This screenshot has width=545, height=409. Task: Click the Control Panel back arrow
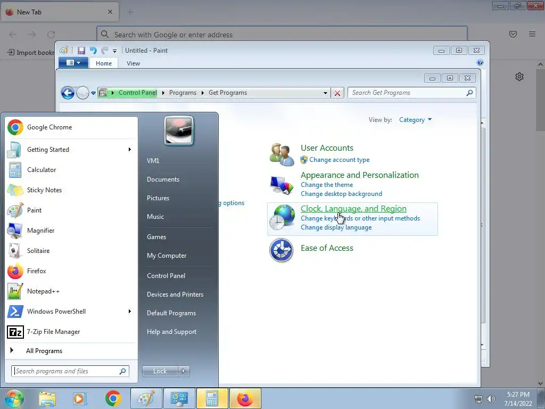click(x=68, y=93)
